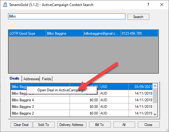
Task: Click the Search button
Action: 138,17
